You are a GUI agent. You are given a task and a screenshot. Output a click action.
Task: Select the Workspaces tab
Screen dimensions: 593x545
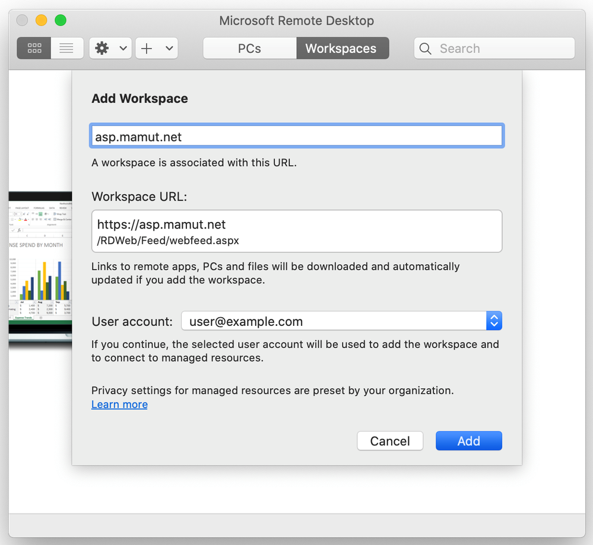(x=343, y=48)
